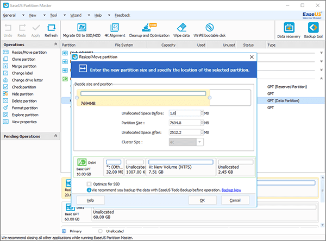The height and width of the screenshot is (241, 326).
Task: Choose Delete partition operation
Action: tap(20, 101)
